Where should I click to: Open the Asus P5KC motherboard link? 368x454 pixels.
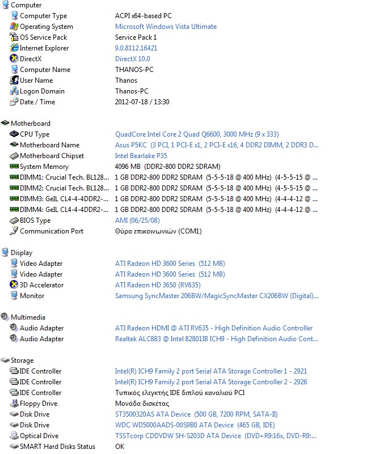217,145
